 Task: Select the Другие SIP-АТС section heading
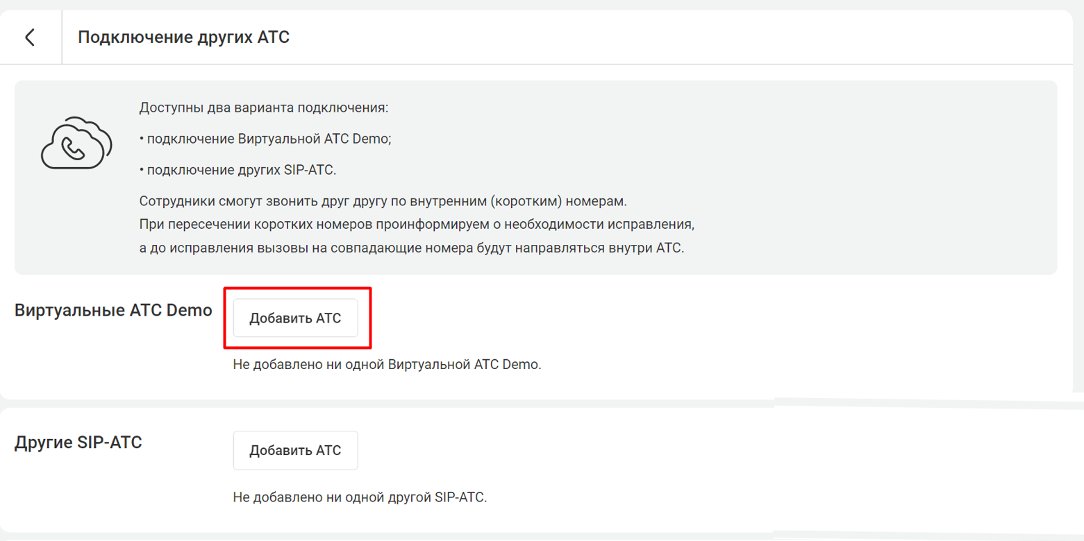tap(78, 442)
